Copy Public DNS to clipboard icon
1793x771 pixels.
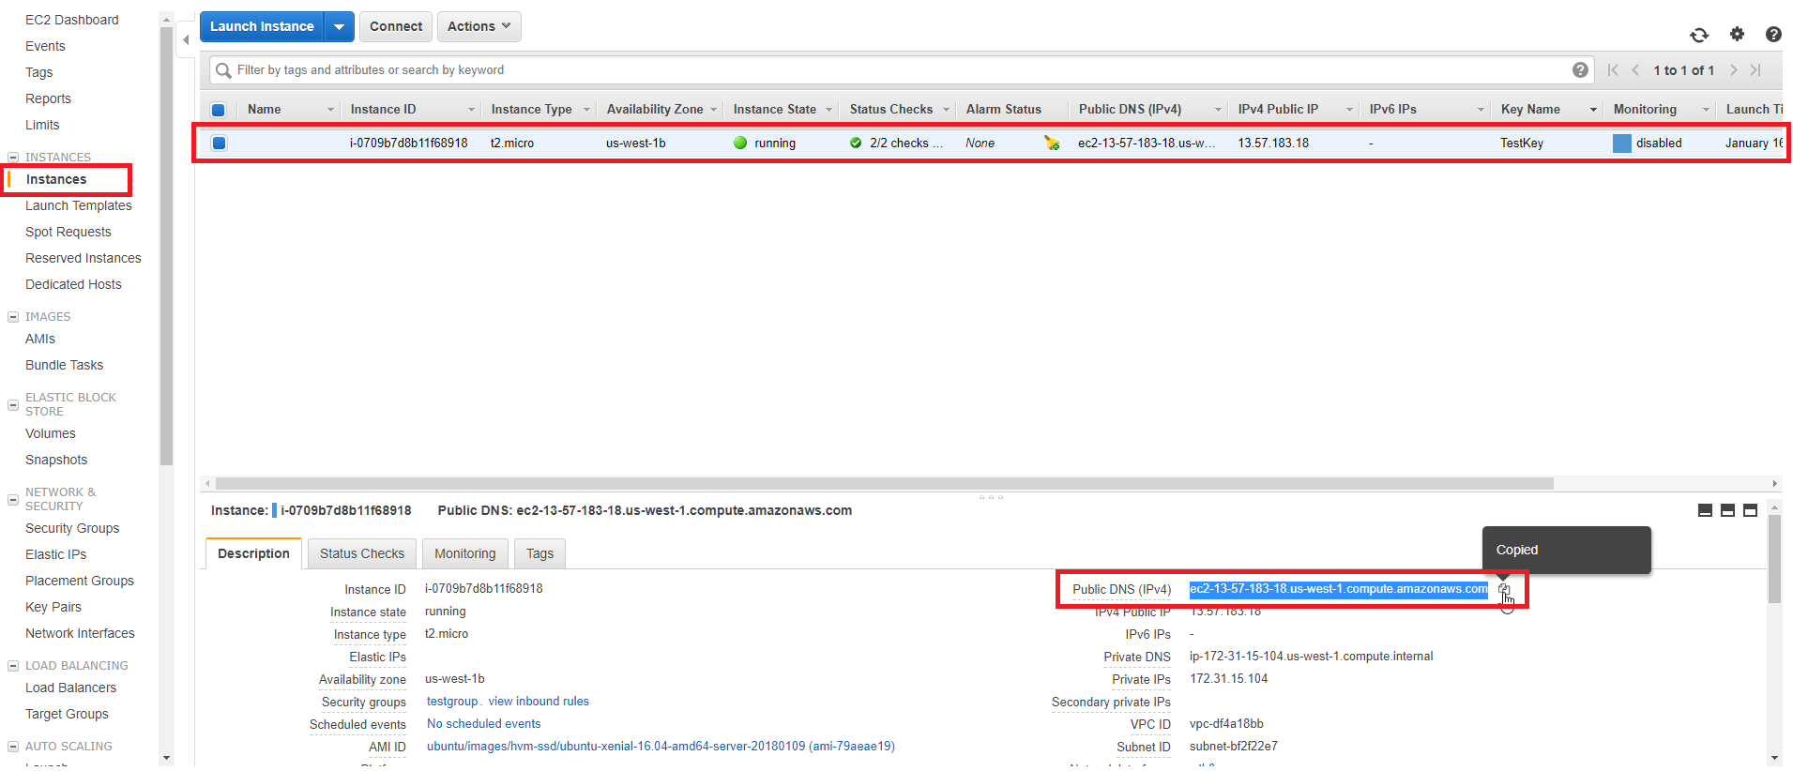pyautogui.click(x=1504, y=590)
